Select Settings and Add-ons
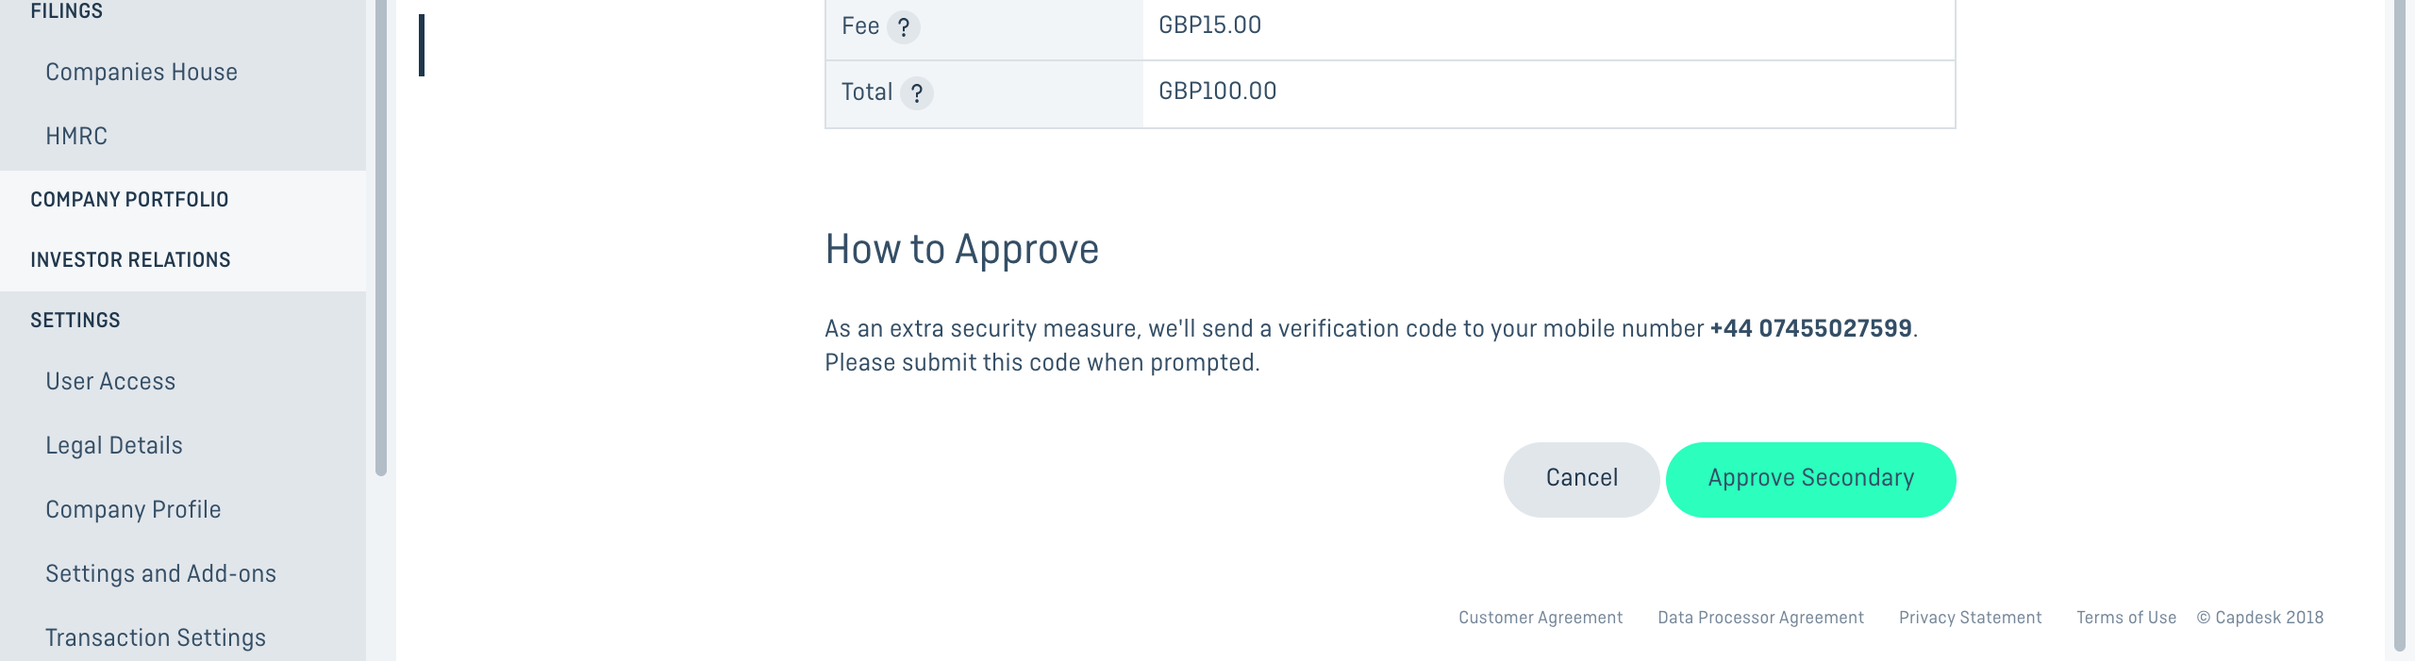This screenshot has height=661, width=2415. click(x=160, y=574)
